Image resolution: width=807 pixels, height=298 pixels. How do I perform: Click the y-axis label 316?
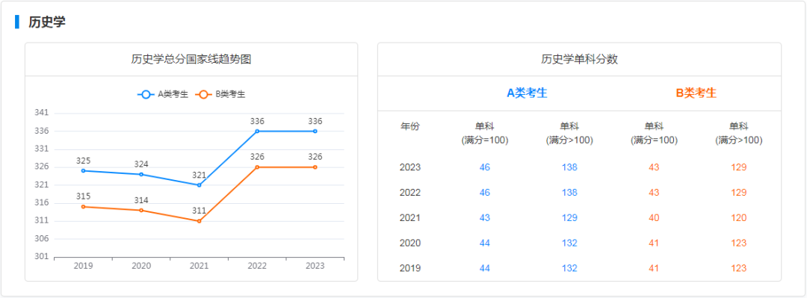coord(42,203)
